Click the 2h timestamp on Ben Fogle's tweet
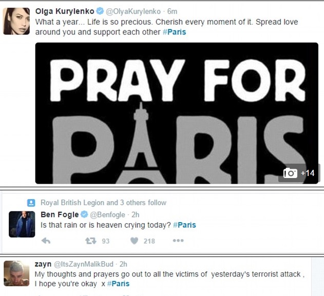 (136, 214)
